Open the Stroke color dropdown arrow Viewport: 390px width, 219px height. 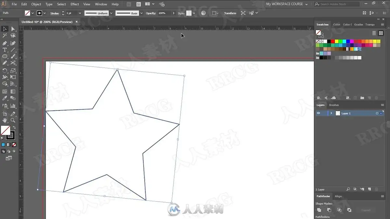(x=45, y=13)
